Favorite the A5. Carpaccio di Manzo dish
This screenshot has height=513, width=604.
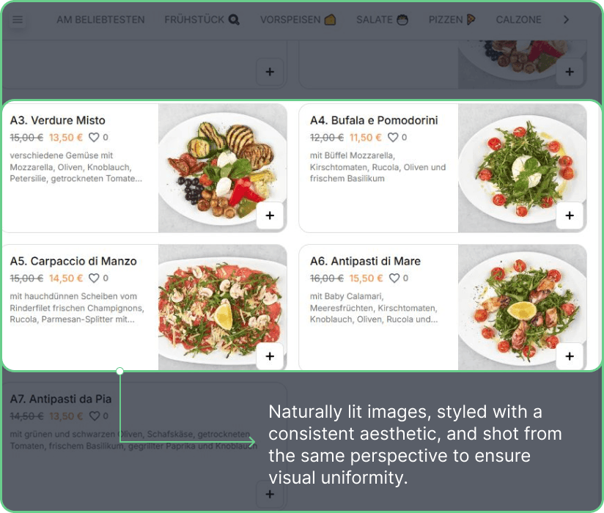96,278
